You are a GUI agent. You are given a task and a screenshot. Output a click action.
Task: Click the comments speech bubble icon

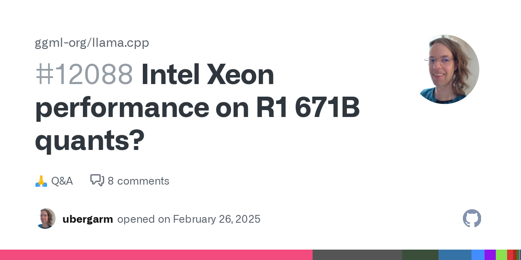(97, 180)
